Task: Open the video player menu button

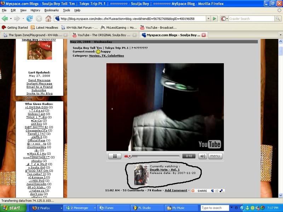Action: coord(215,156)
